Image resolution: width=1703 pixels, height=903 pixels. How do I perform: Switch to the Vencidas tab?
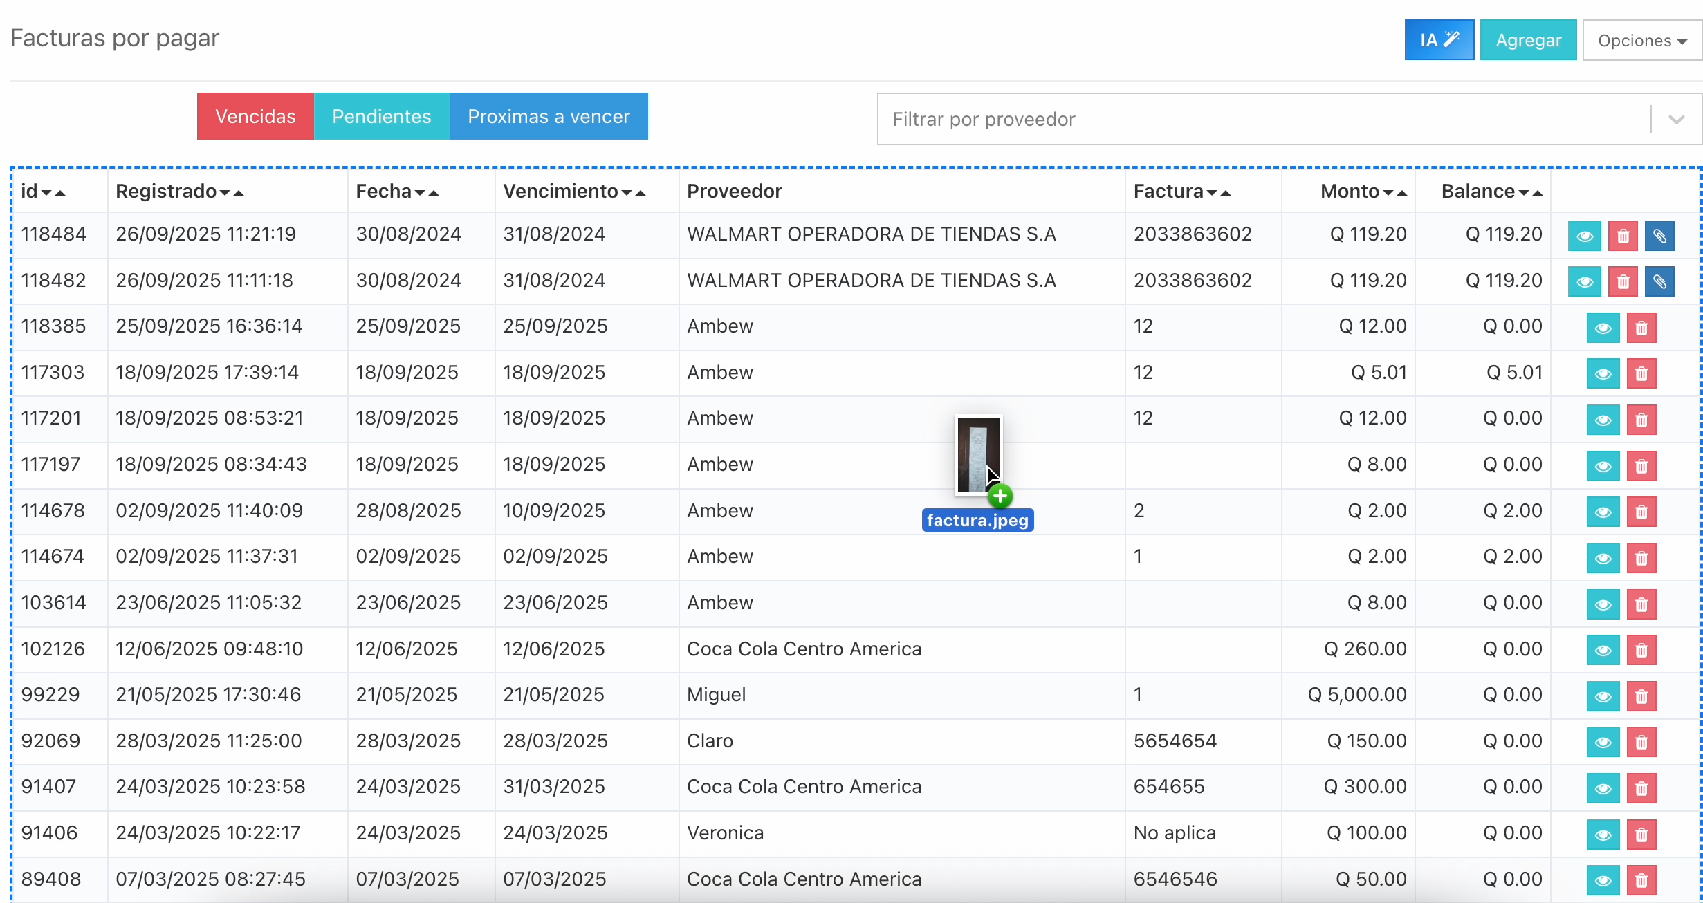pyautogui.click(x=255, y=116)
